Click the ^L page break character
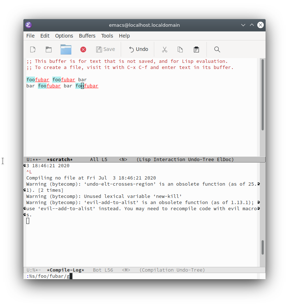This screenshot has width=289, height=307. pyautogui.click(x=29, y=172)
